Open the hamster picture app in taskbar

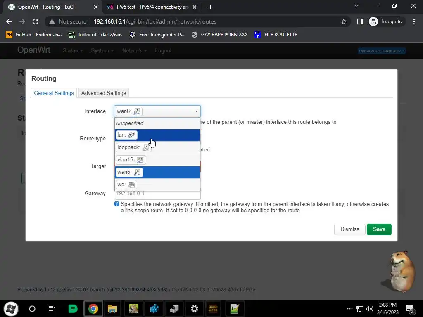point(133,309)
